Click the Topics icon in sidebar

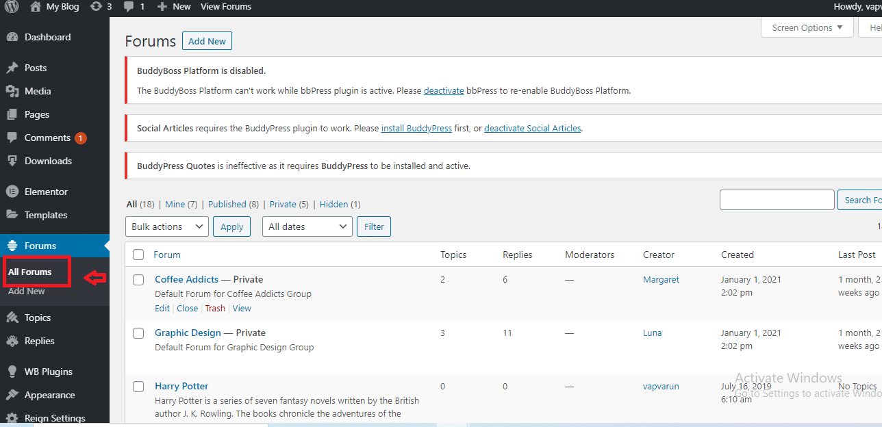click(12, 318)
